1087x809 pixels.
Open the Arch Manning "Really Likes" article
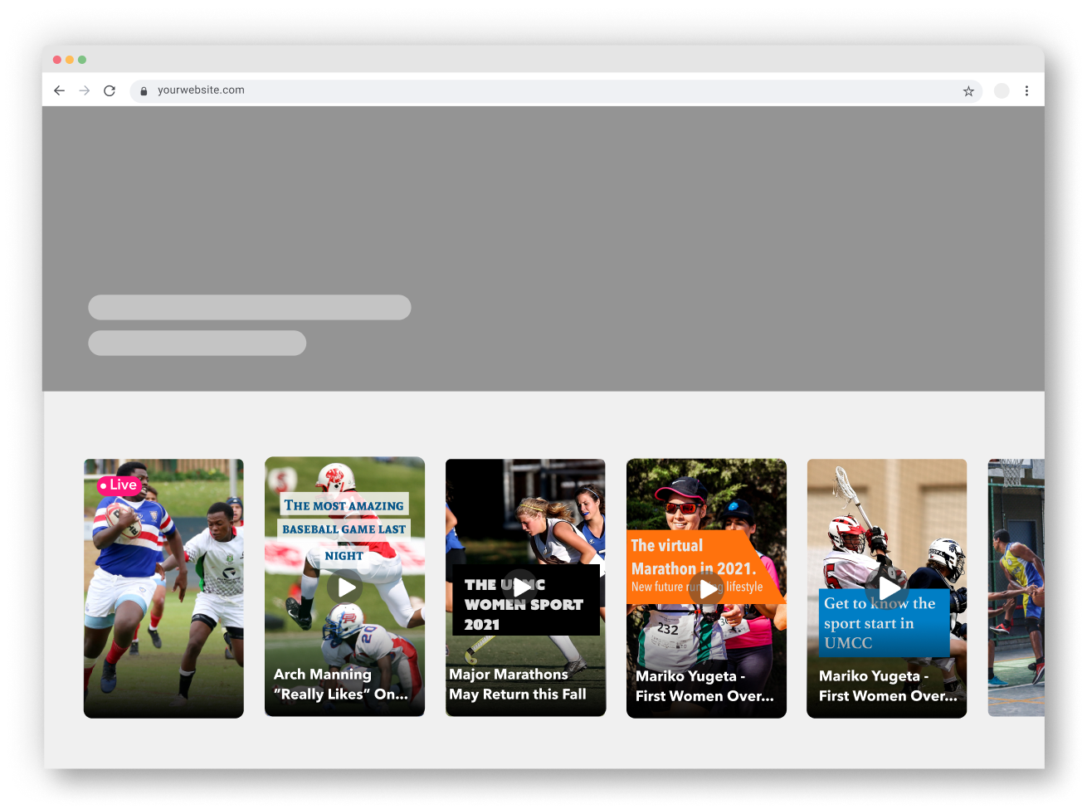coord(344,685)
